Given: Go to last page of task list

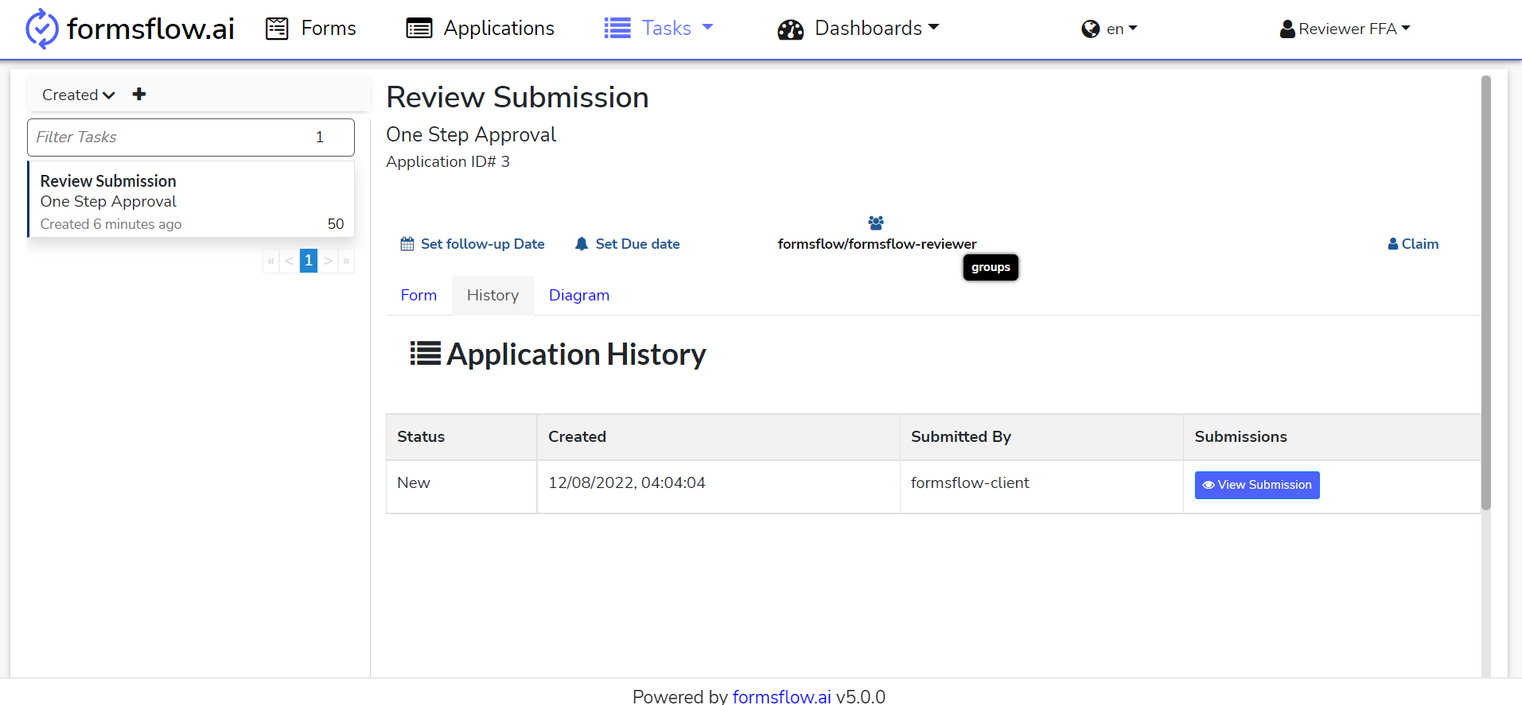Looking at the screenshot, I should point(346,261).
